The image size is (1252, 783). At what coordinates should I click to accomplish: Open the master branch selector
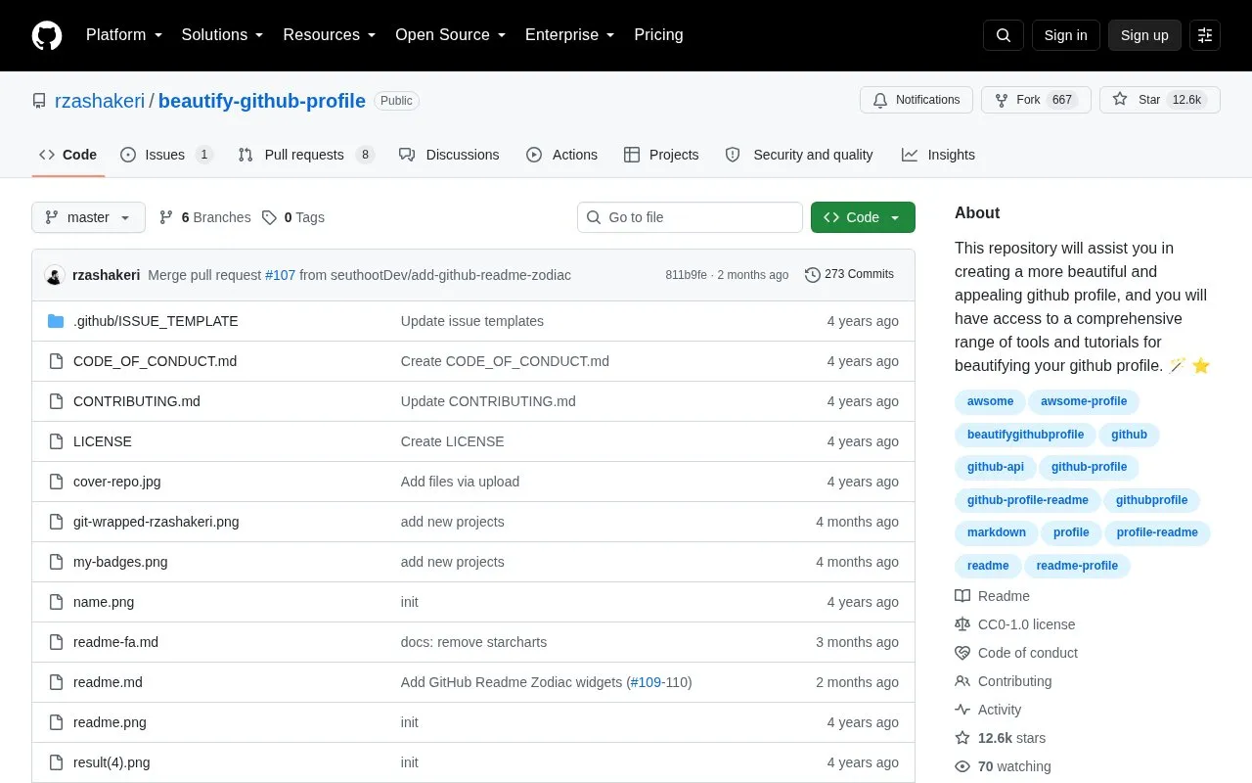coord(88,217)
